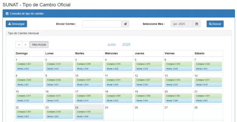Select Compra 3.609 on day 3

tap(89, 64)
